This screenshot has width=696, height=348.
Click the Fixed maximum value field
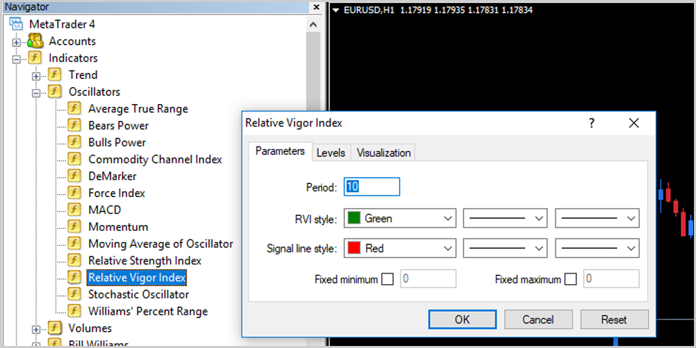click(x=612, y=279)
